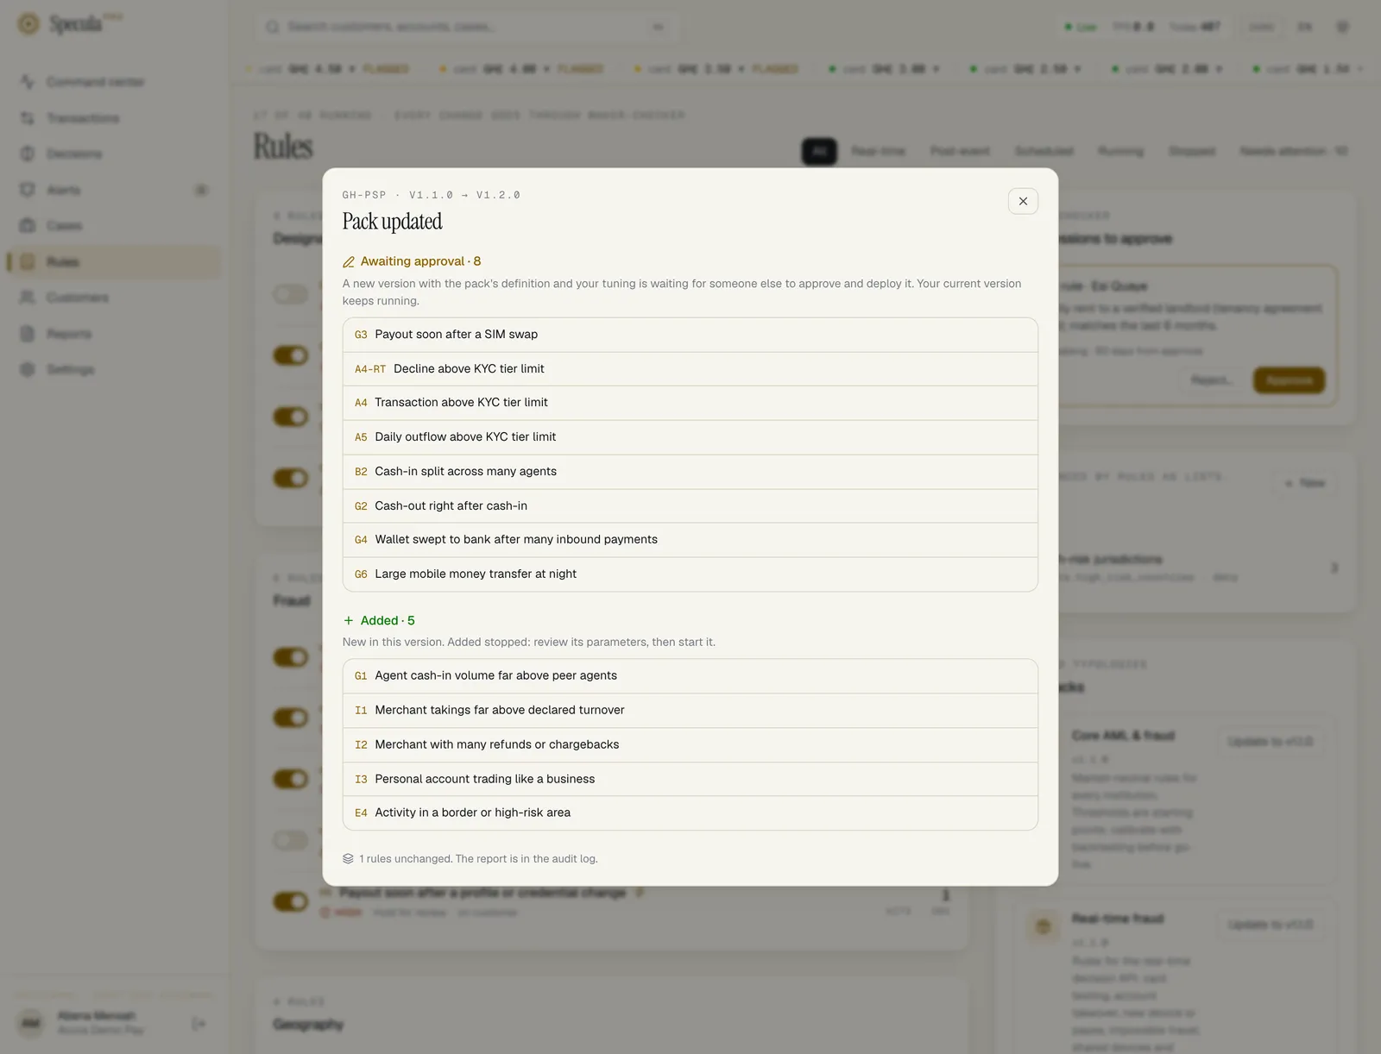Switch to the Real-time tab

tap(878, 151)
